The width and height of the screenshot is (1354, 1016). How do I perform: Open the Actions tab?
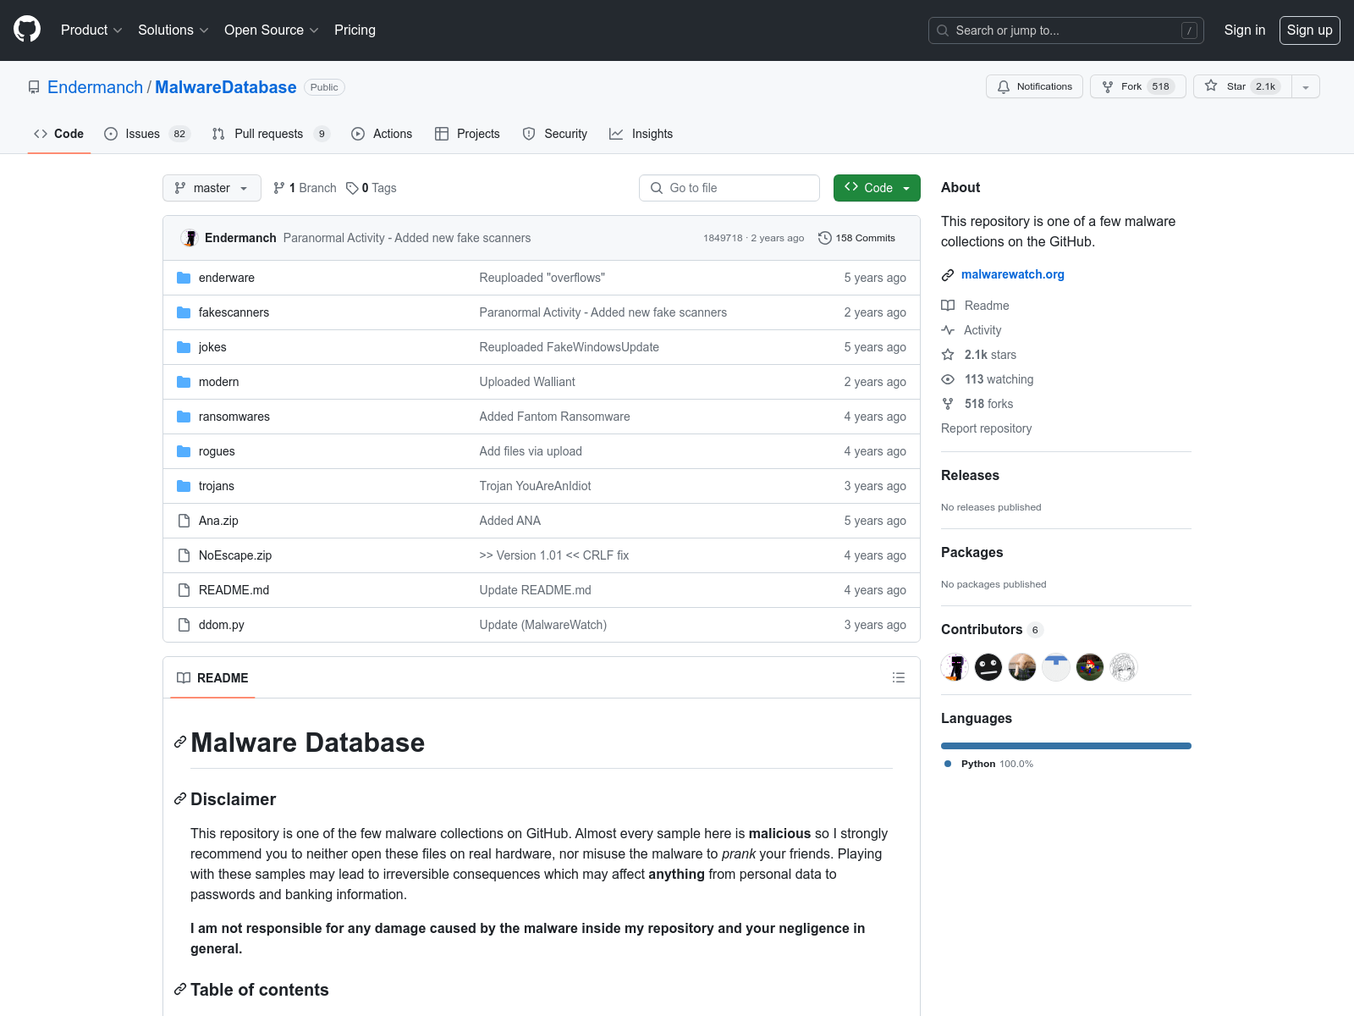[382, 134]
